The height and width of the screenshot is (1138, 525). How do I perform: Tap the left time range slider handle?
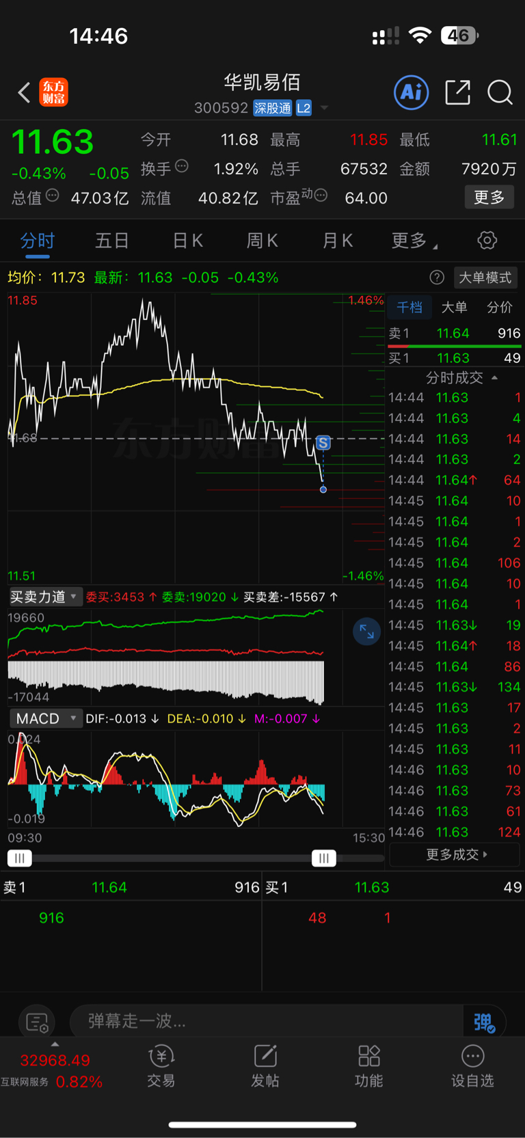19,858
